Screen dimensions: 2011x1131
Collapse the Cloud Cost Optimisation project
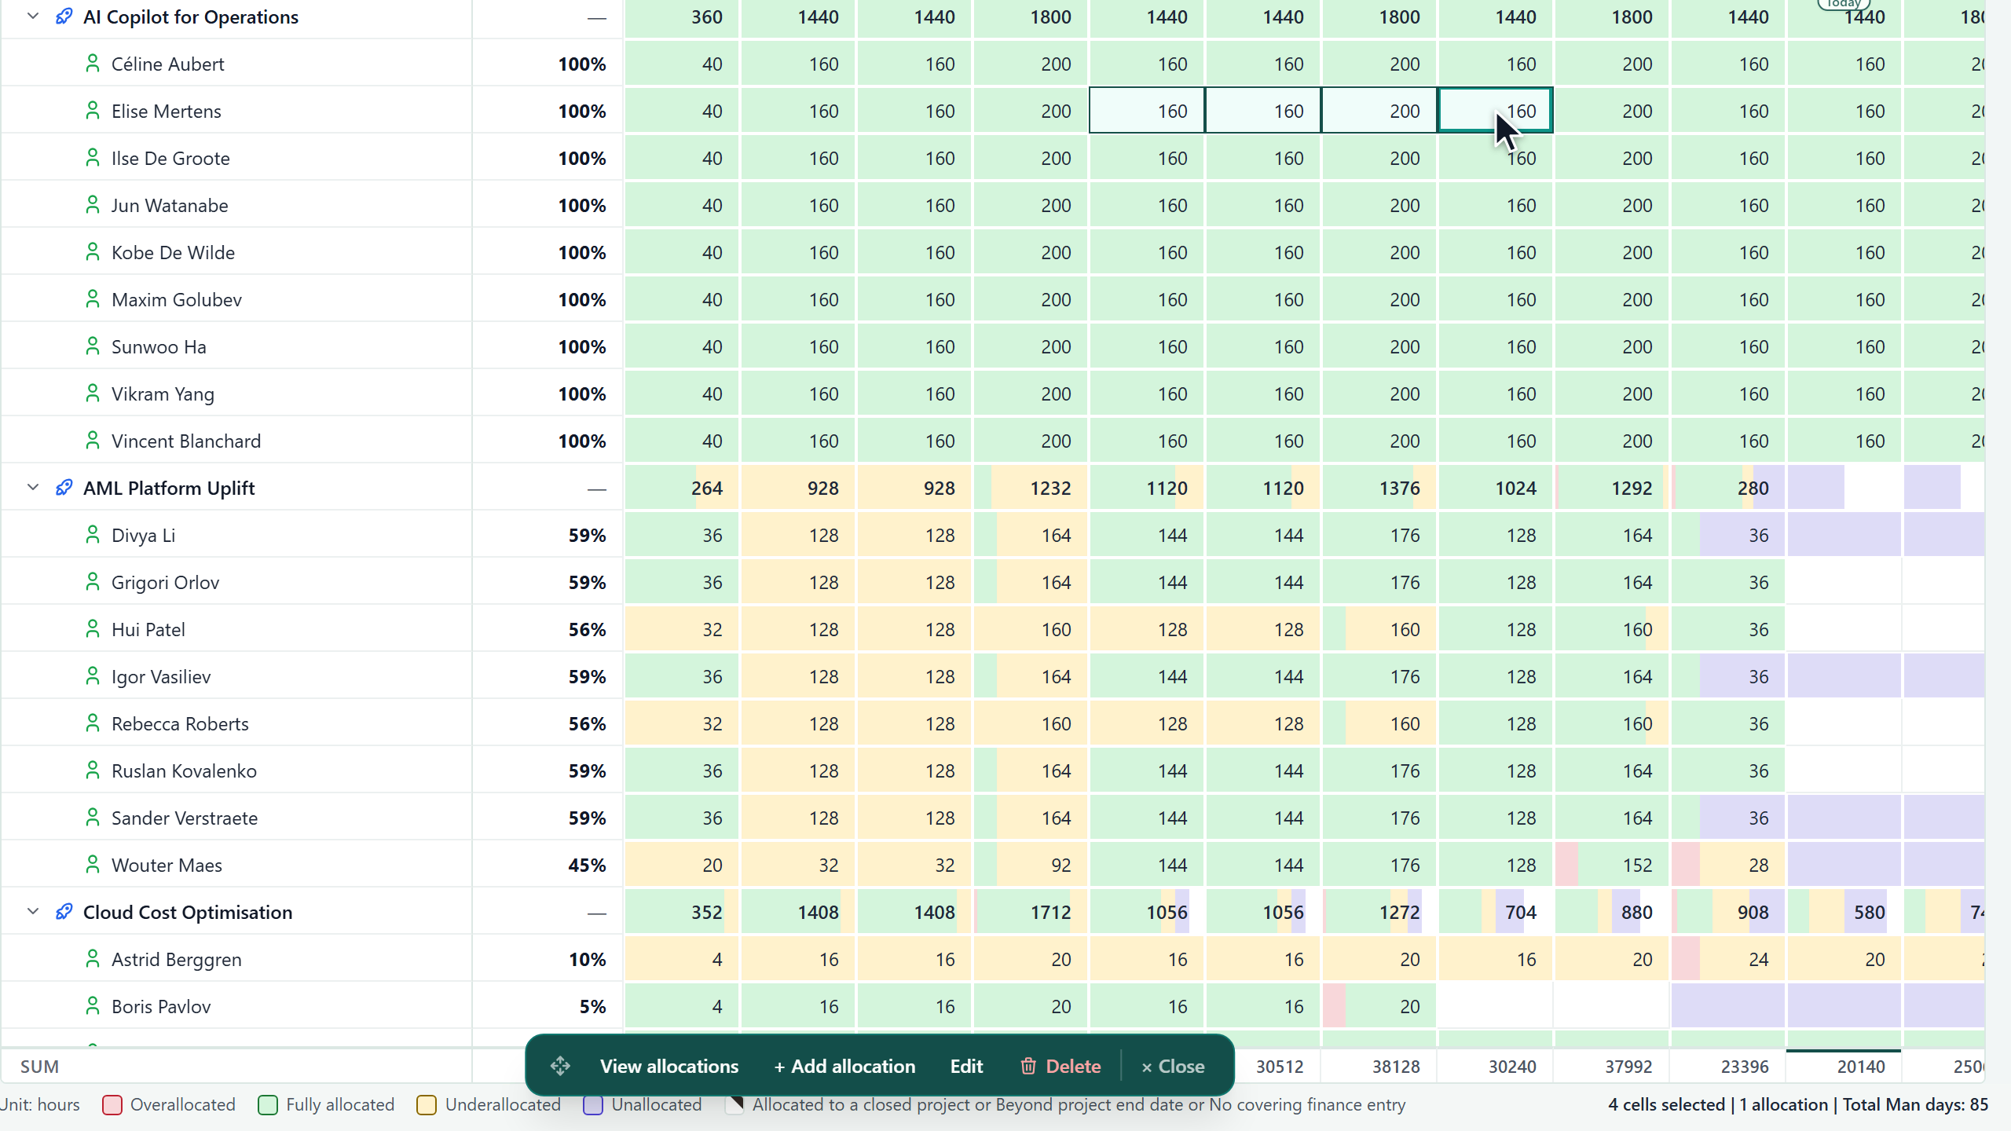click(x=33, y=911)
